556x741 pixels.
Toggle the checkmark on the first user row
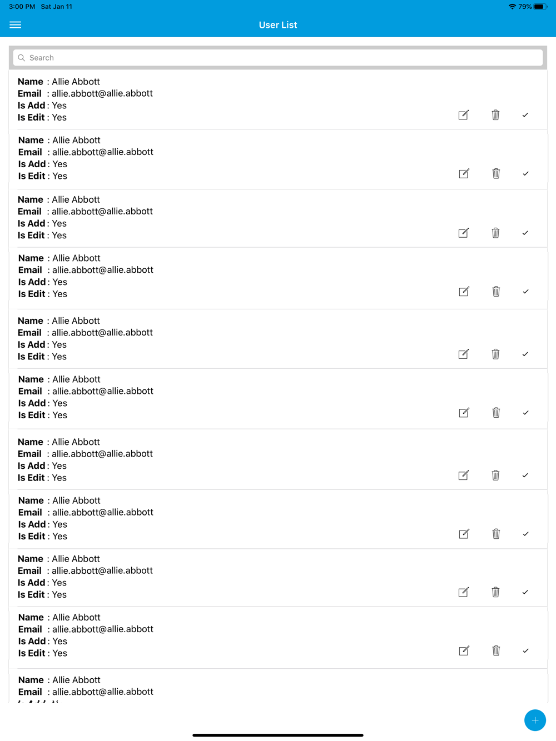click(525, 115)
